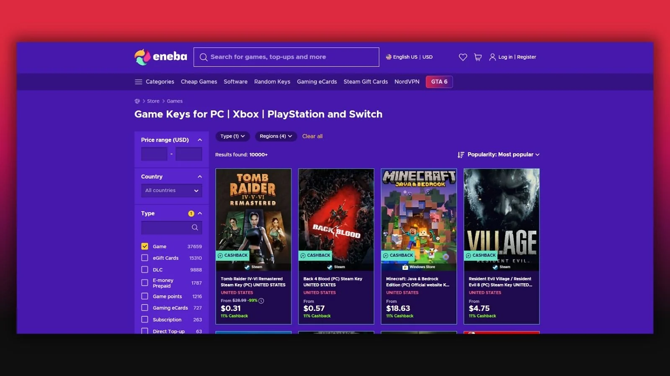Open Tomb Raider IV-VI Remastered product title
Screen dimensions: 670x376
[253, 282]
